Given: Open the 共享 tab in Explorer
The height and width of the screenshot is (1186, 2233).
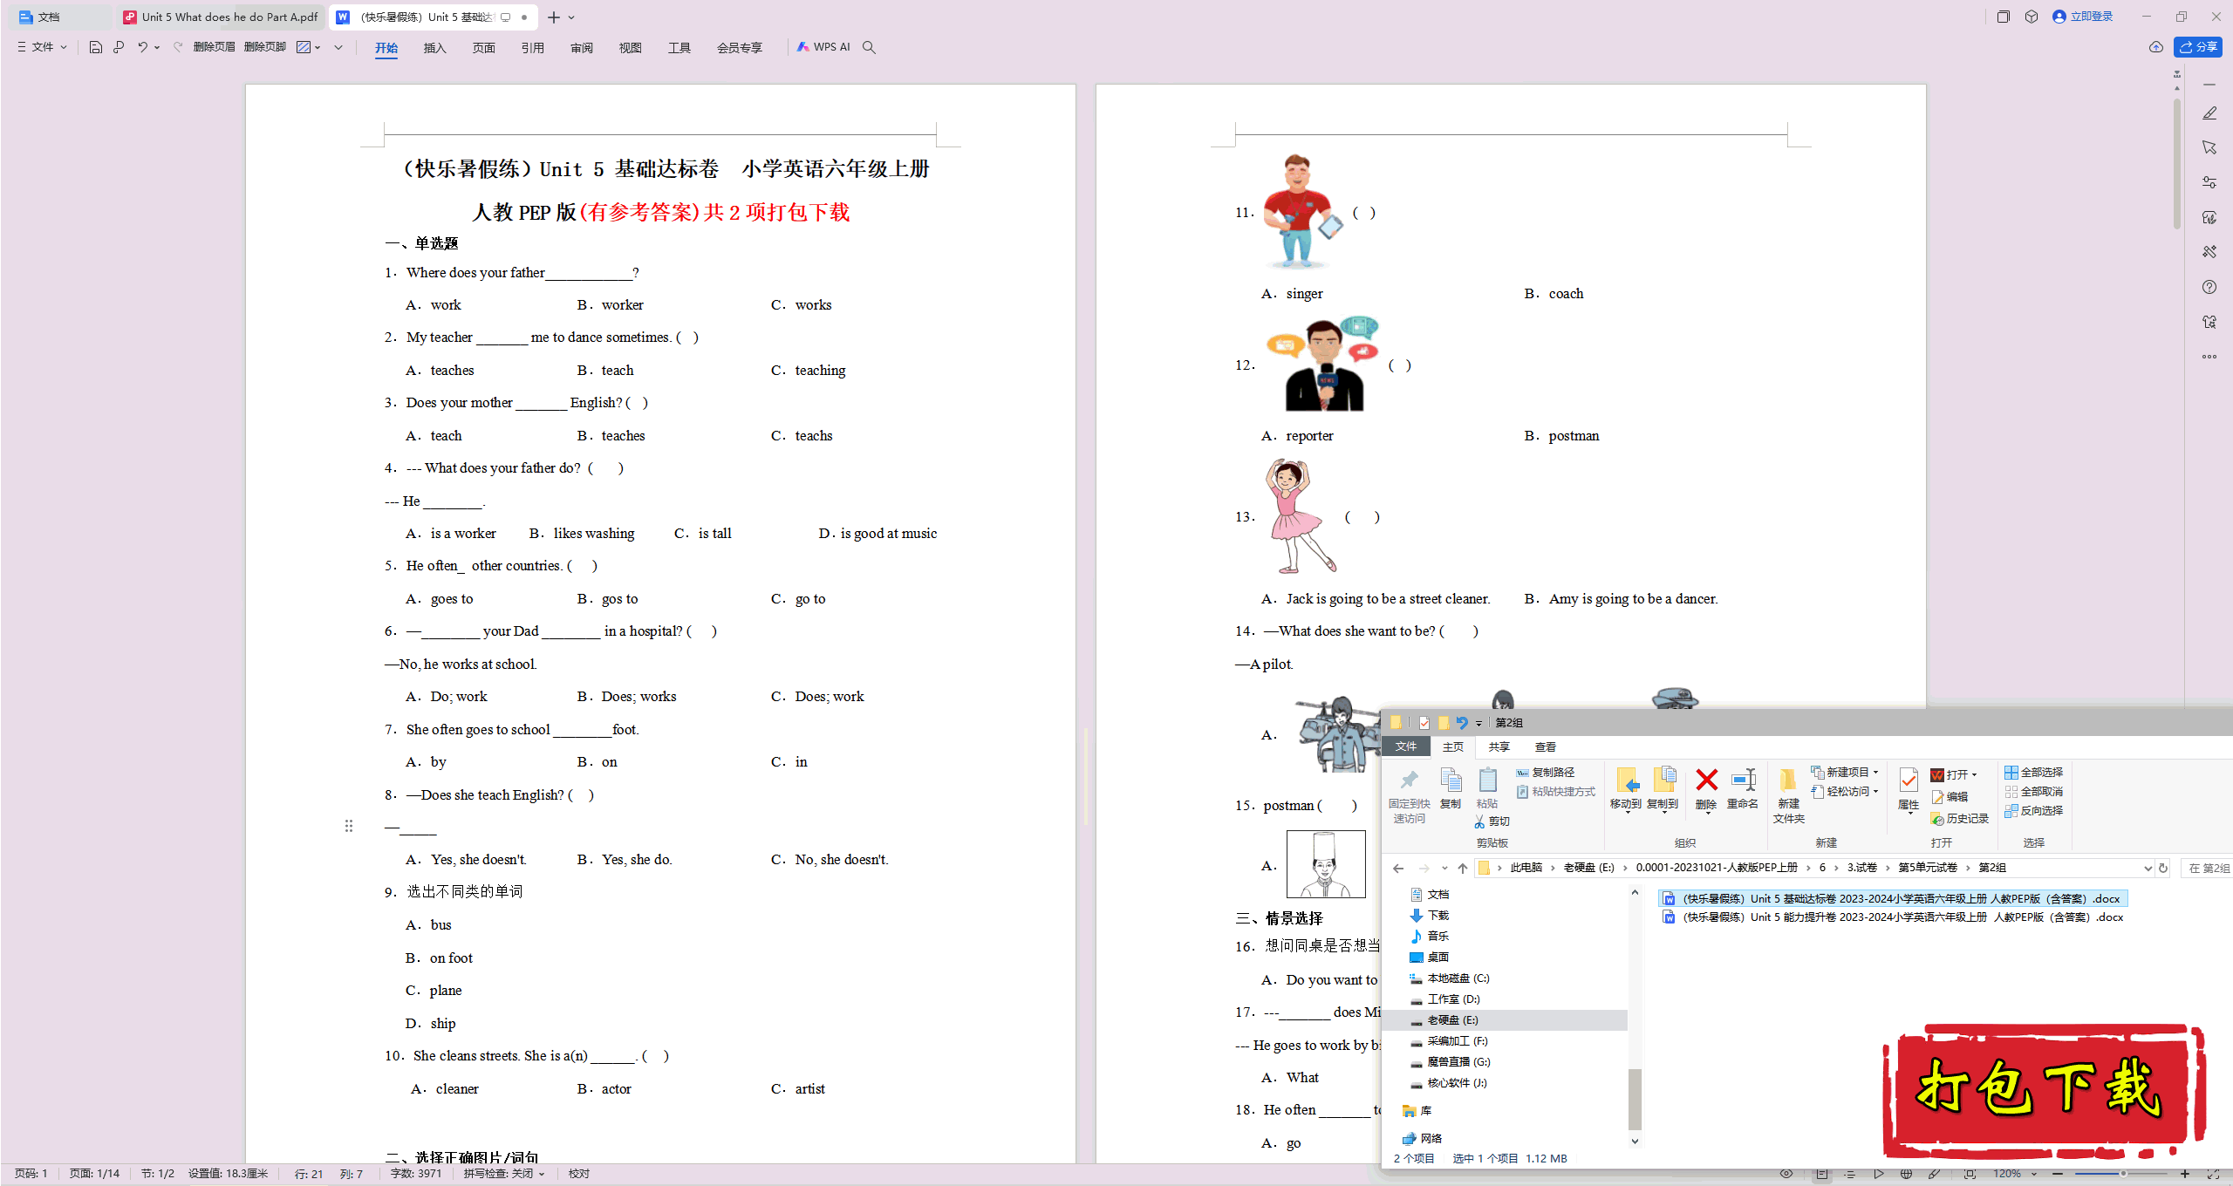Looking at the screenshot, I should click(1499, 746).
